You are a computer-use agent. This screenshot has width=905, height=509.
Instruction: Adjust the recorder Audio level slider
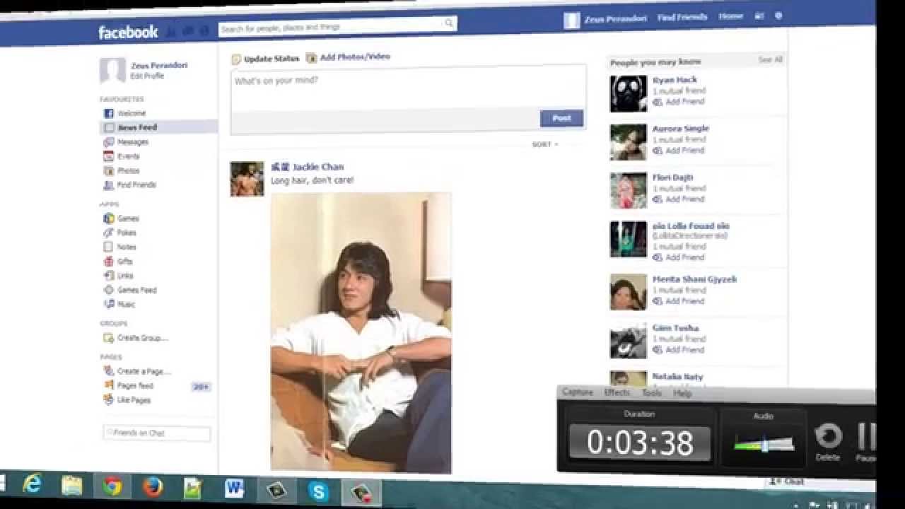[x=764, y=445]
